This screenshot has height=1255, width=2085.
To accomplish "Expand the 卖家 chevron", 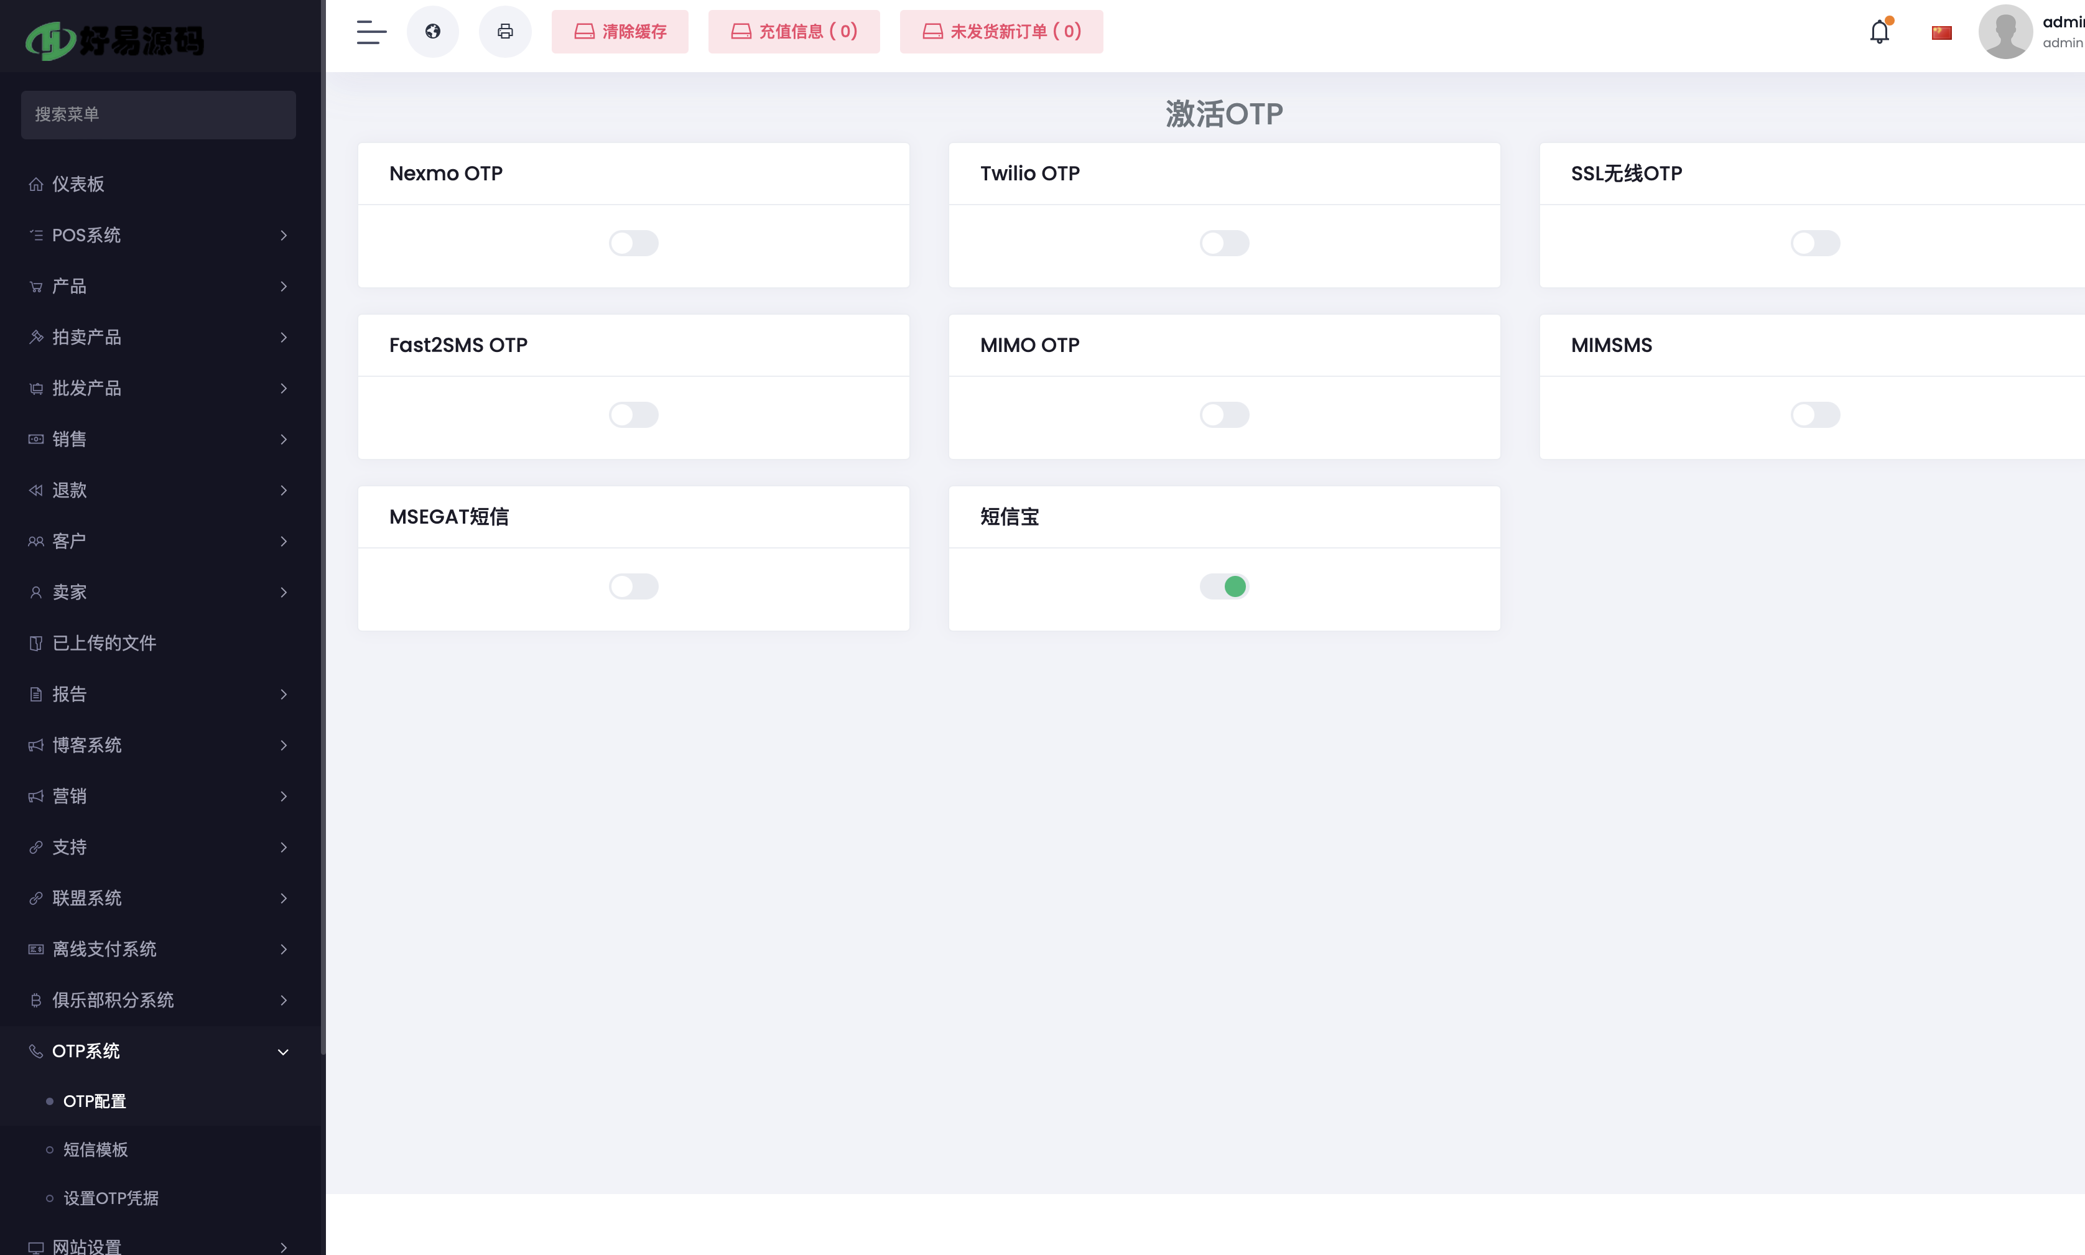I will click(x=284, y=592).
